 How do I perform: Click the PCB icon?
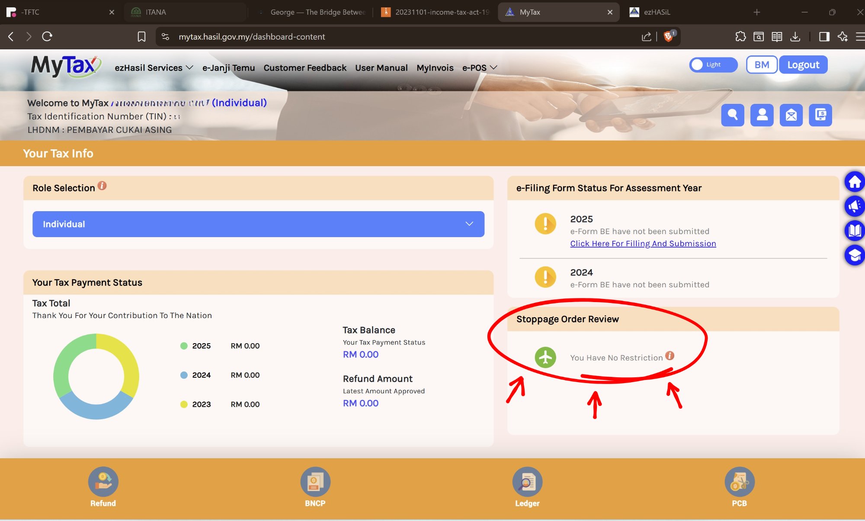739,482
